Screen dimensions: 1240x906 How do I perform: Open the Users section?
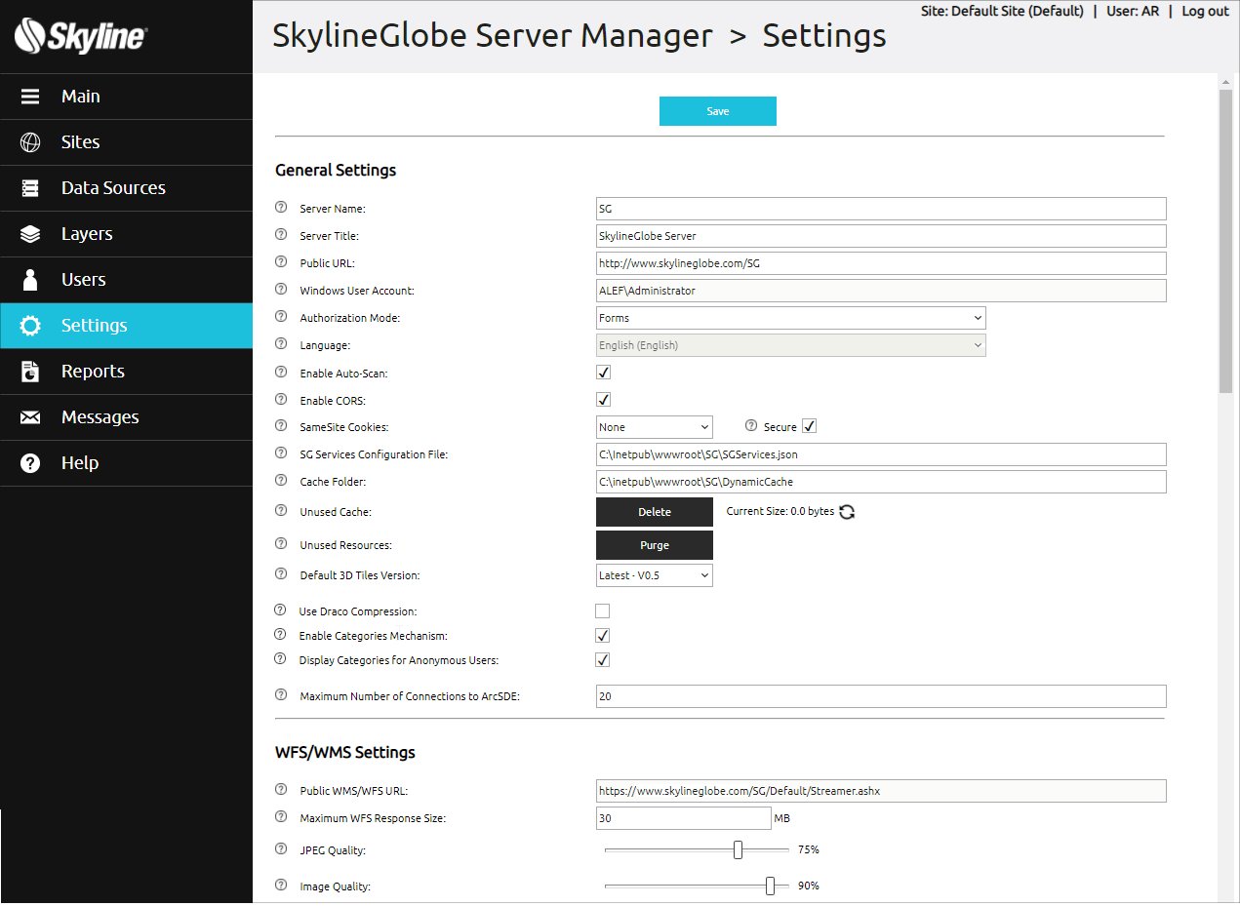coord(126,280)
